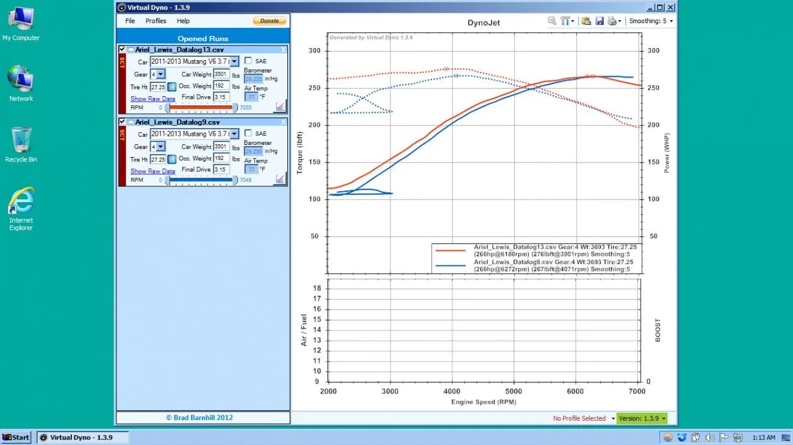Expand the chart settings dropdown arrow
This screenshot has height=445, width=793.
tap(573, 21)
